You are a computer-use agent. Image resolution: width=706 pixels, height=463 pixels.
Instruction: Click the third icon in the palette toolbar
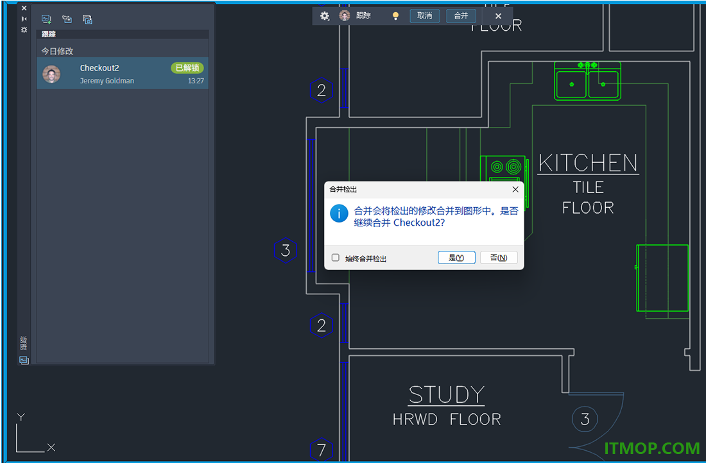pos(87,19)
